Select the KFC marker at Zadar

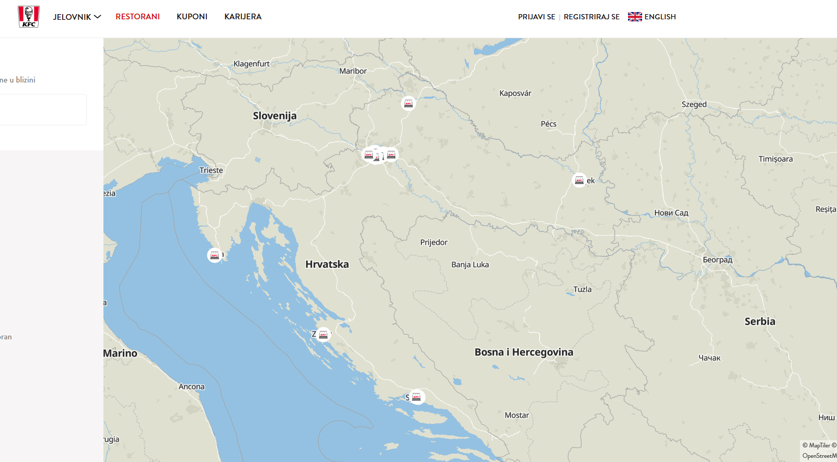click(323, 335)
